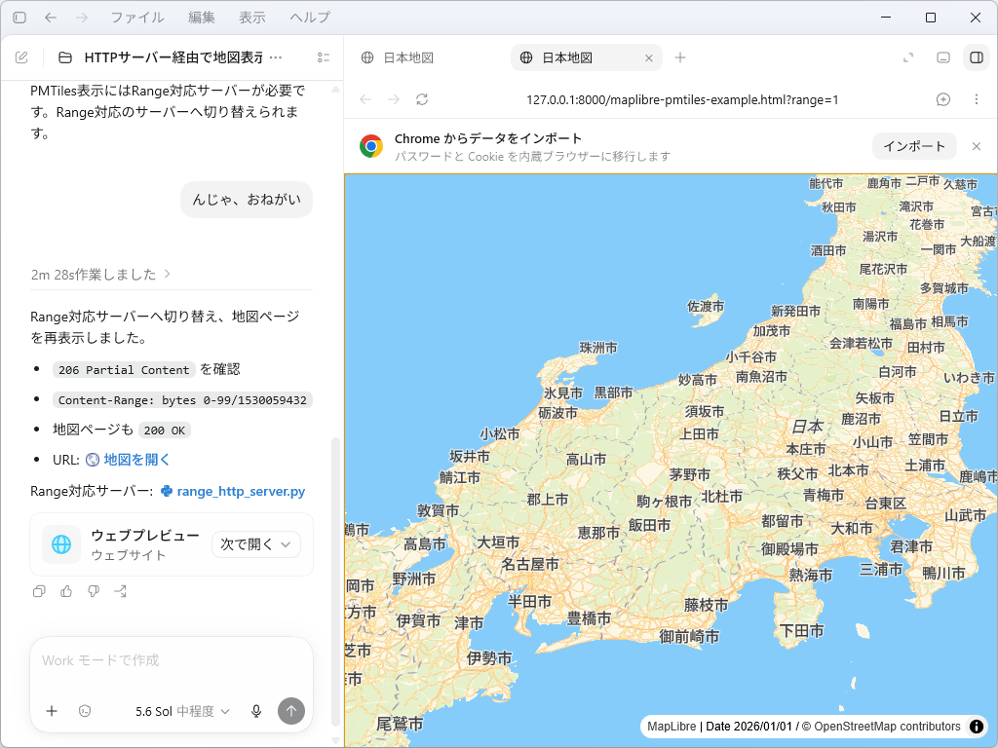This screenshot has height=748, width=998.
Task: Click the 200 OK code text
Action: [x=164, y=430]
